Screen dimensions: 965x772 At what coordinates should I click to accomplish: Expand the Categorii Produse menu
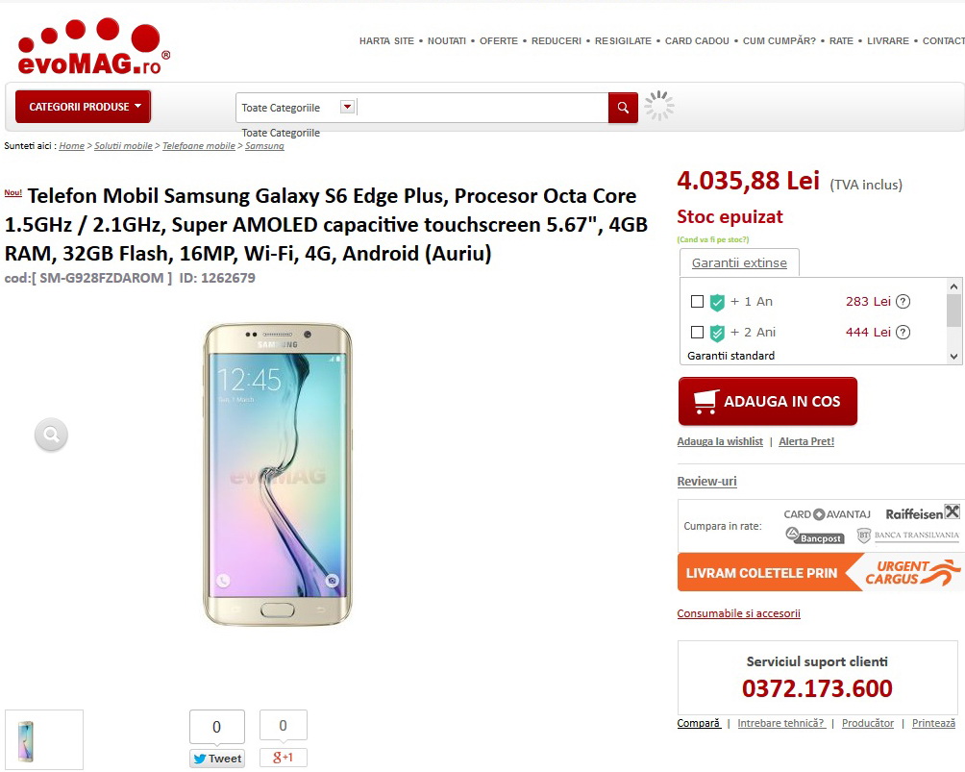pos(84,107)
